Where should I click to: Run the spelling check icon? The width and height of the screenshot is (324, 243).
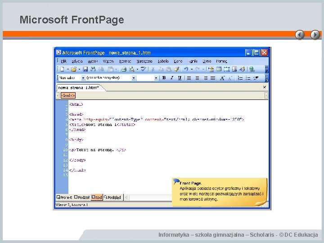143,69
